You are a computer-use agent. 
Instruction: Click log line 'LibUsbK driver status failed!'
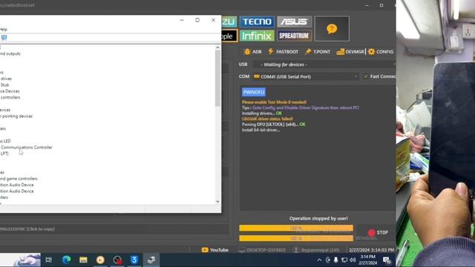[x=267, y=119]
